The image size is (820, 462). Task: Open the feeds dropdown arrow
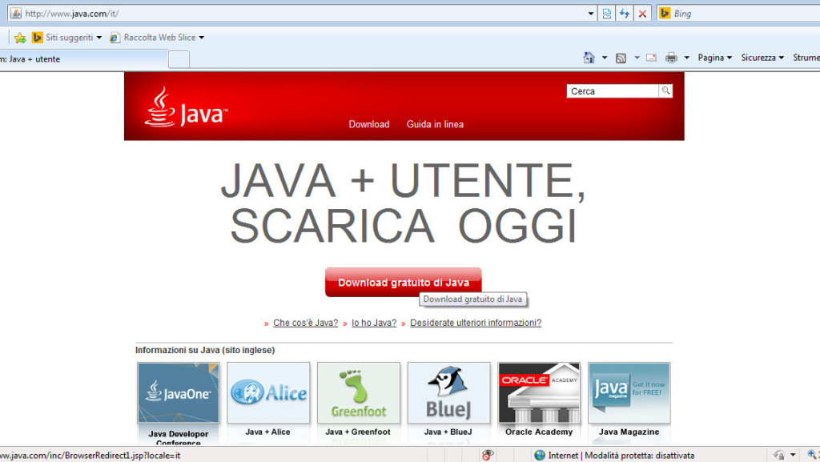coord(637,58)
